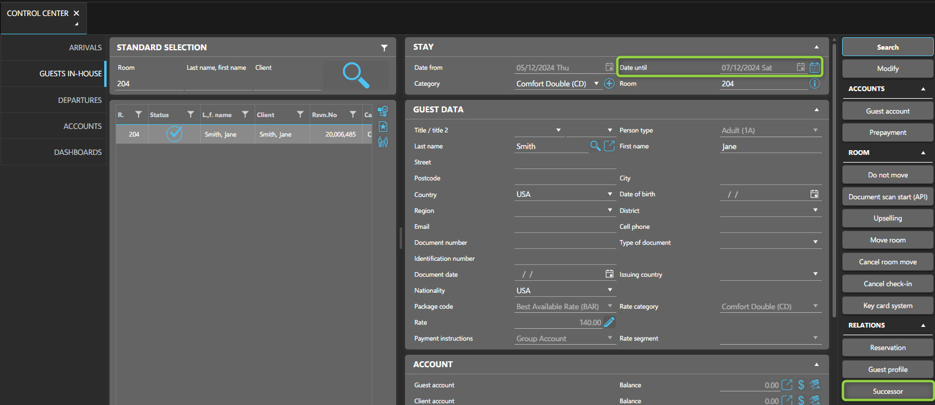Image resolution: width=935 pixels, height=405 pixels.
Task: Open the Departures tab
Action: coord(80,100)
